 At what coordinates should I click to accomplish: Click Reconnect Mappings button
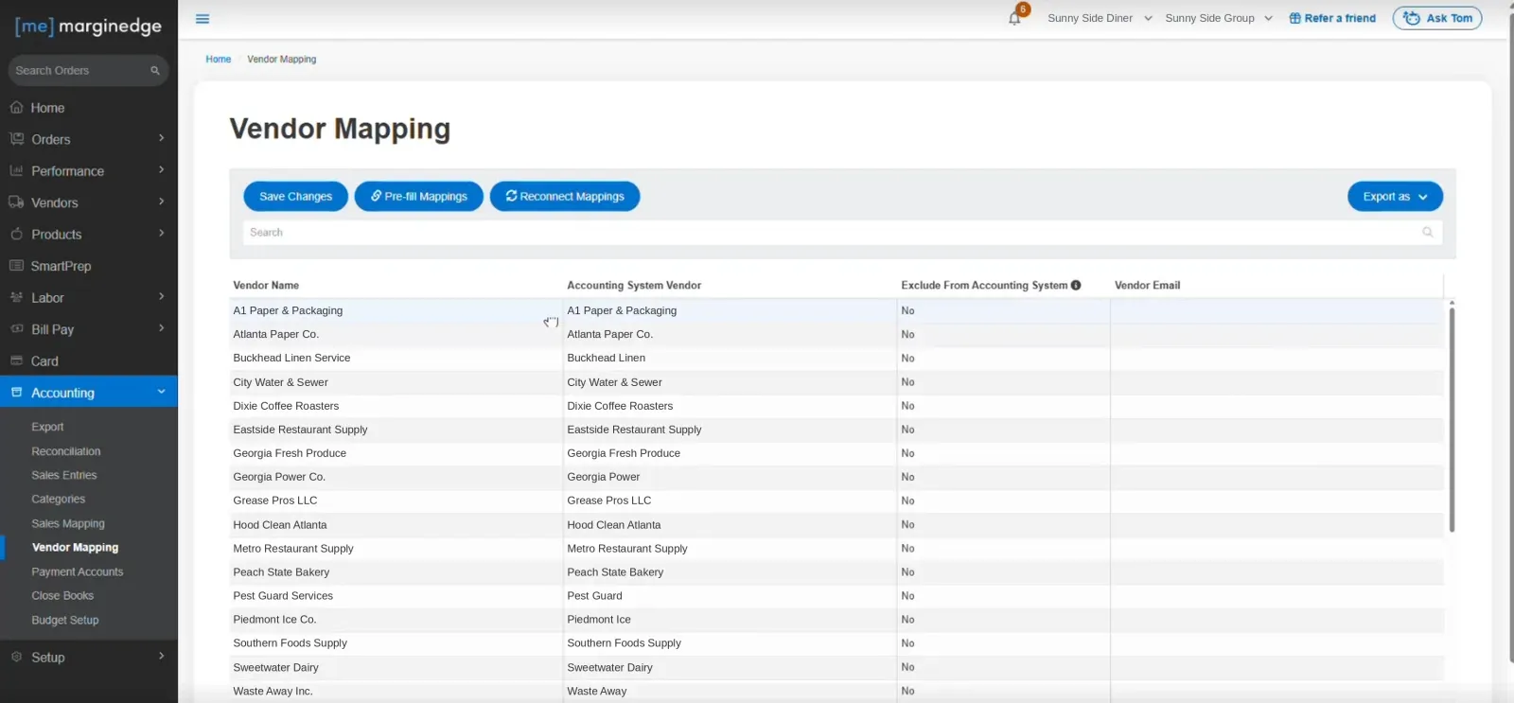[565, 197]
